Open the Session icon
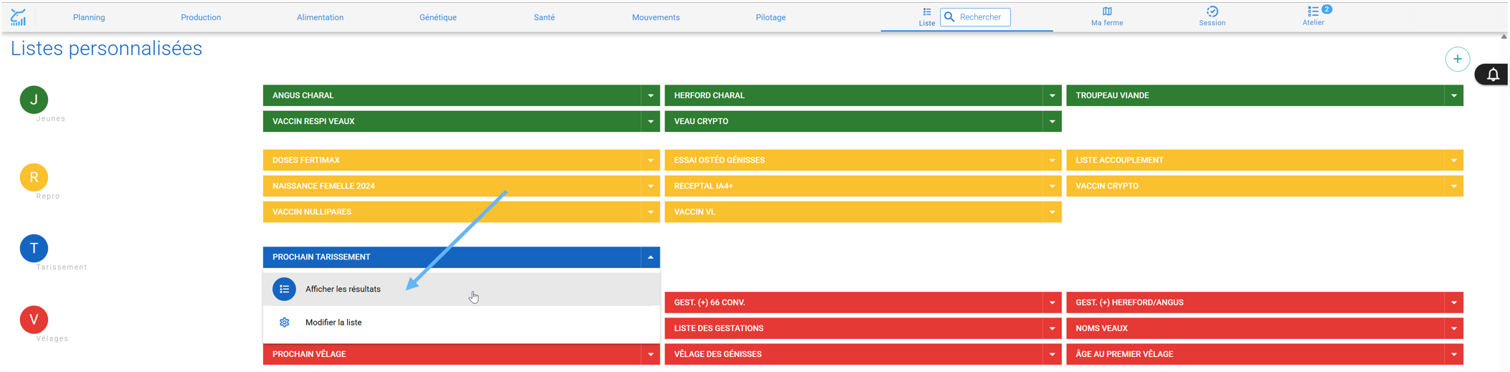1510x372 pixels. 1212,11
